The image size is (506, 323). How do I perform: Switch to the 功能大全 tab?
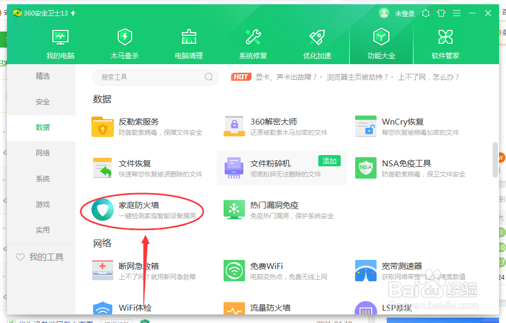[381, 42]
